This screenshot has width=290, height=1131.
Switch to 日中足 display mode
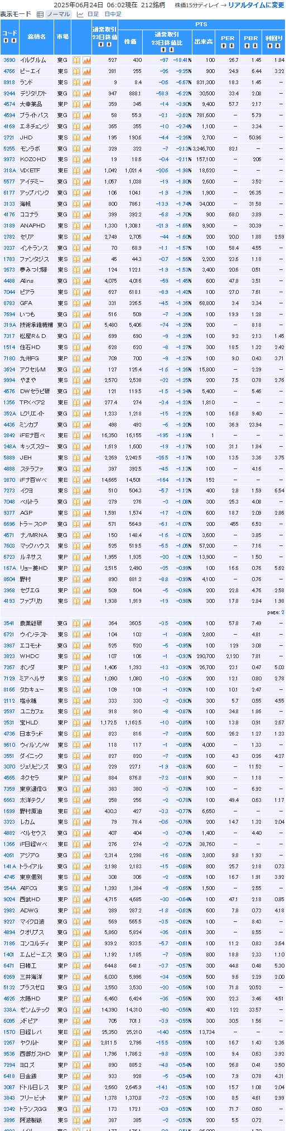(x=113, y=14)
